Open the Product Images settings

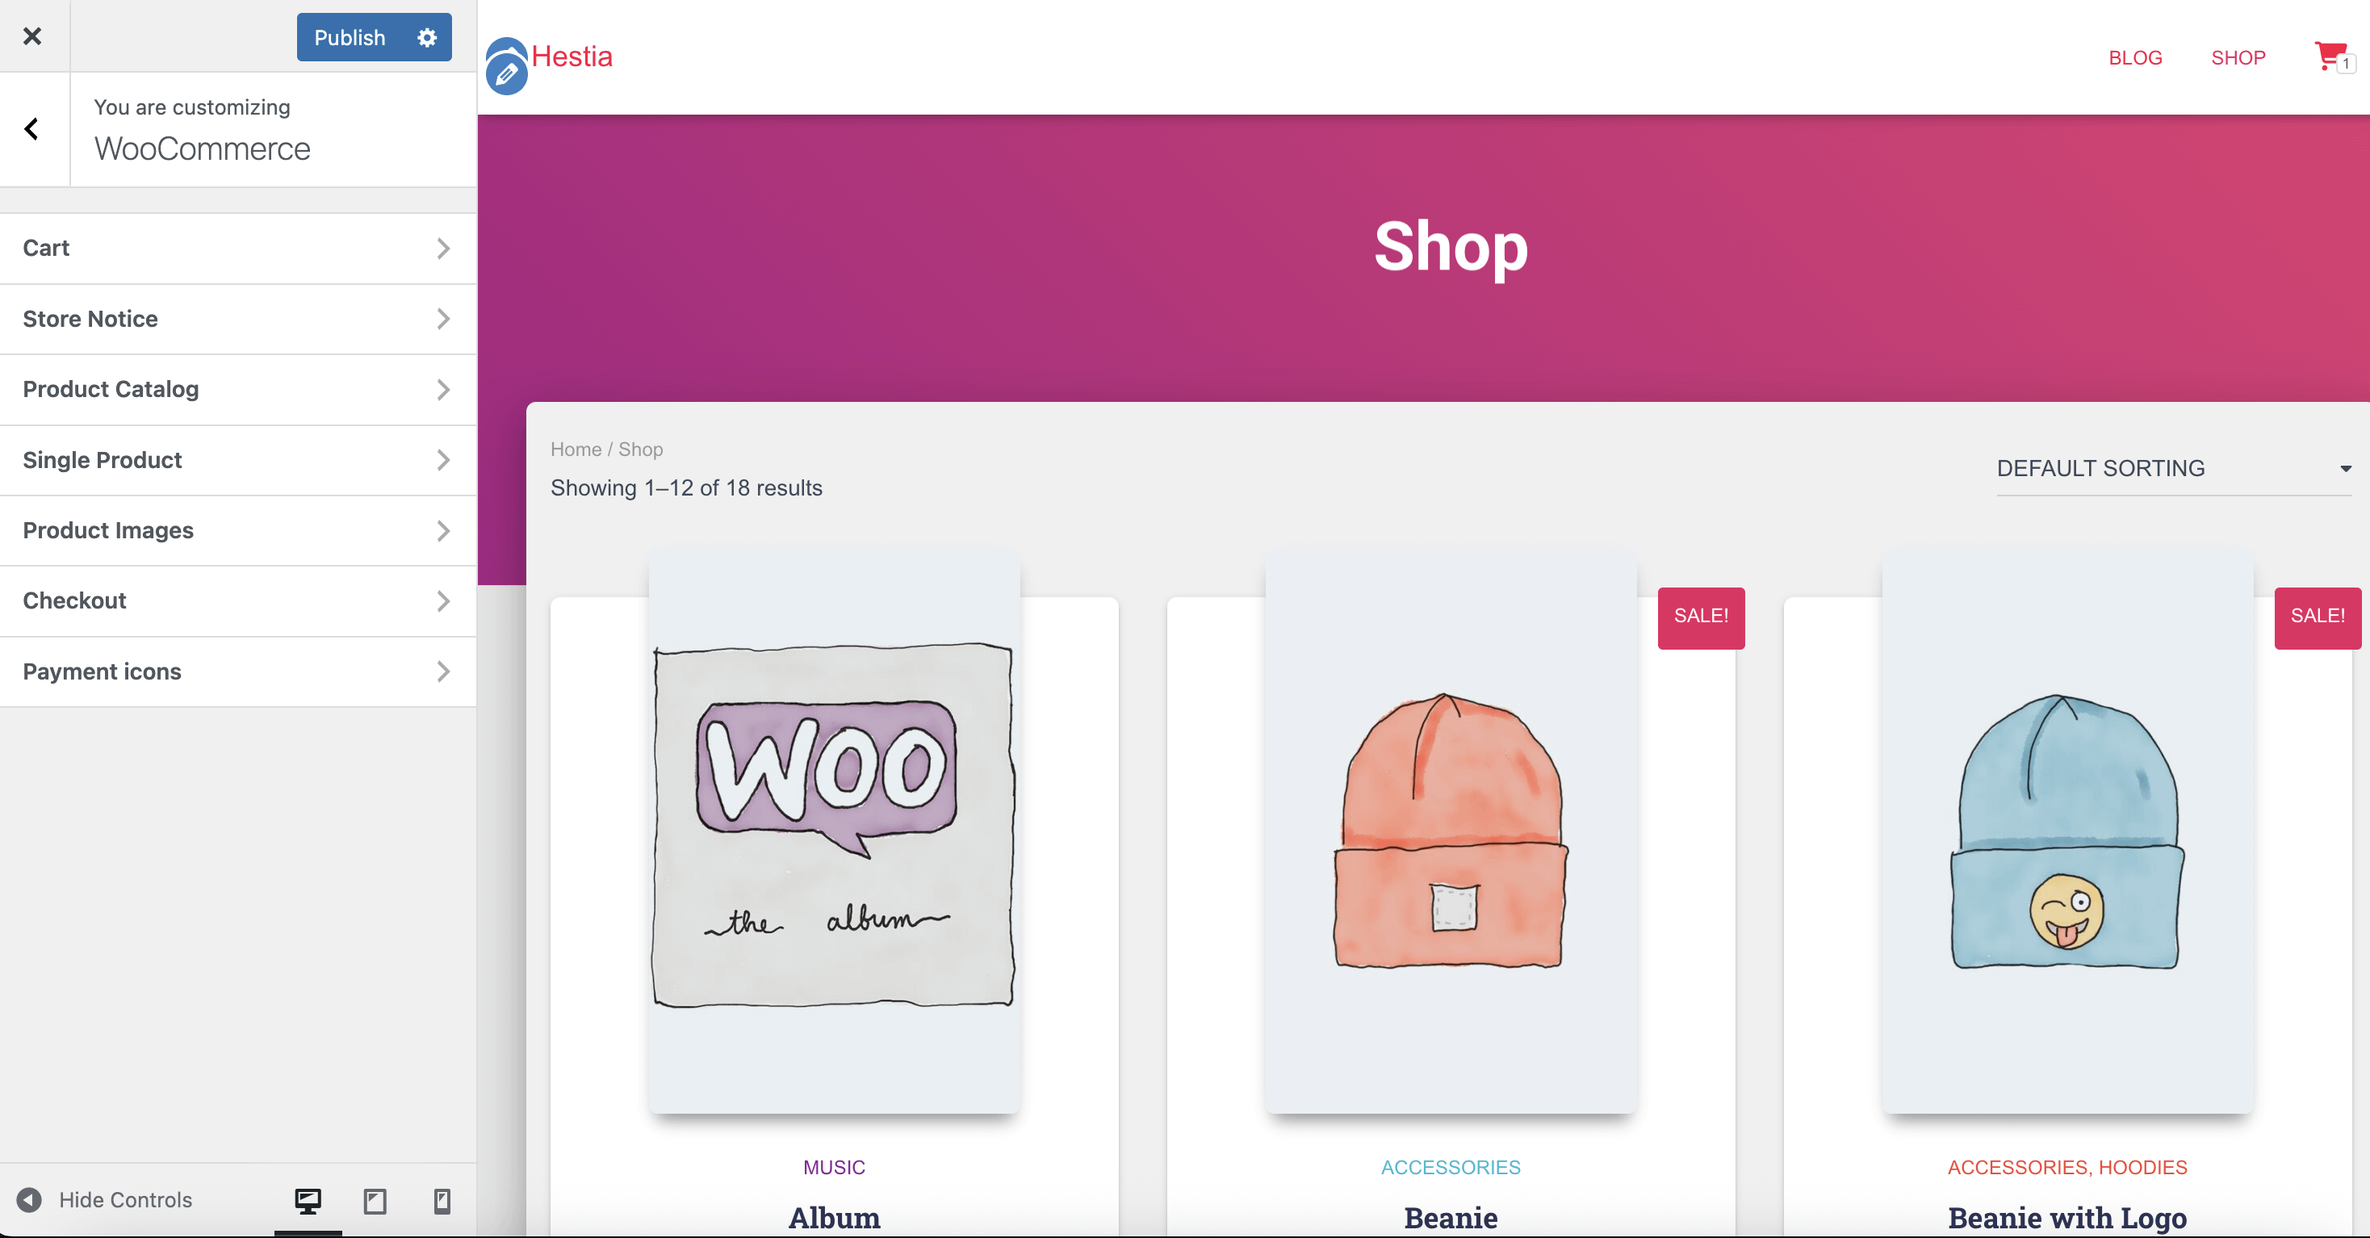pos(238,531)
